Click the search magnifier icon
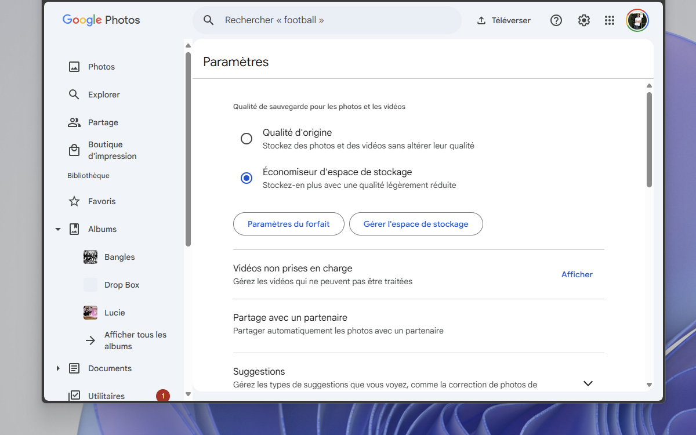This screenshot has width=696, height=435. tap(209, 20)
